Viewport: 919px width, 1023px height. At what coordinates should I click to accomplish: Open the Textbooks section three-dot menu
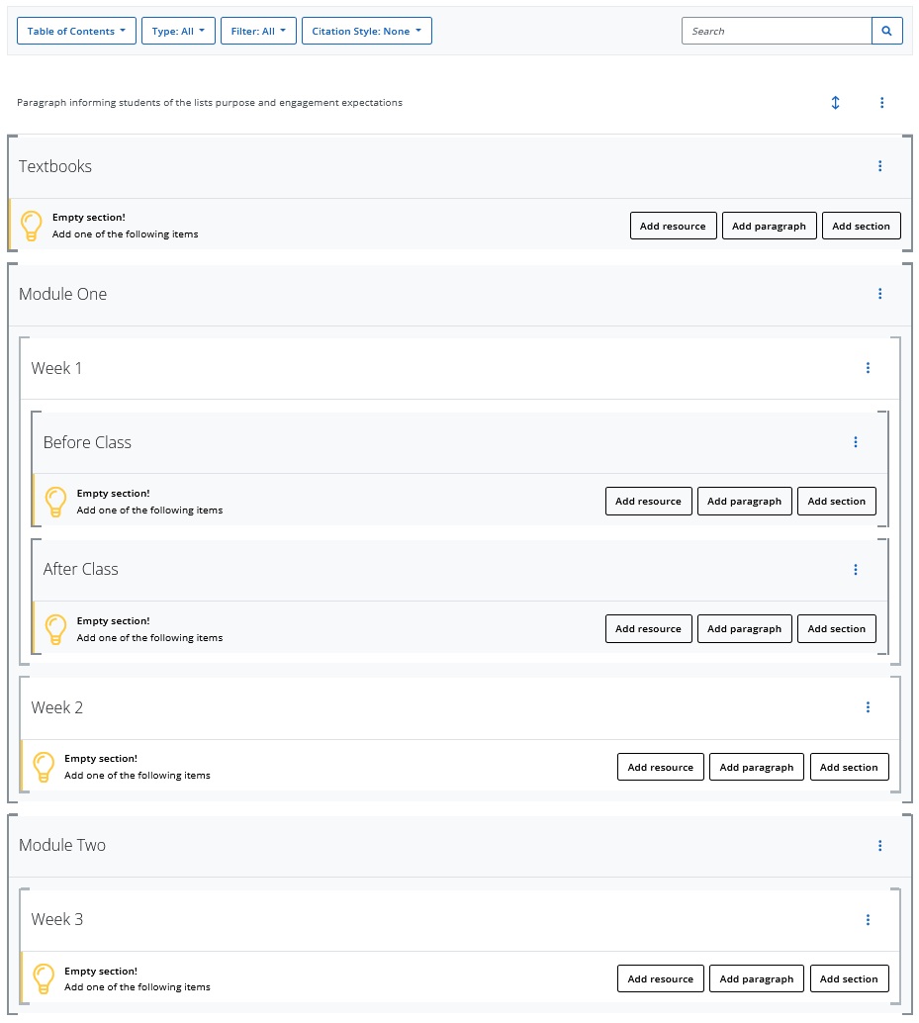pos(879,166)
